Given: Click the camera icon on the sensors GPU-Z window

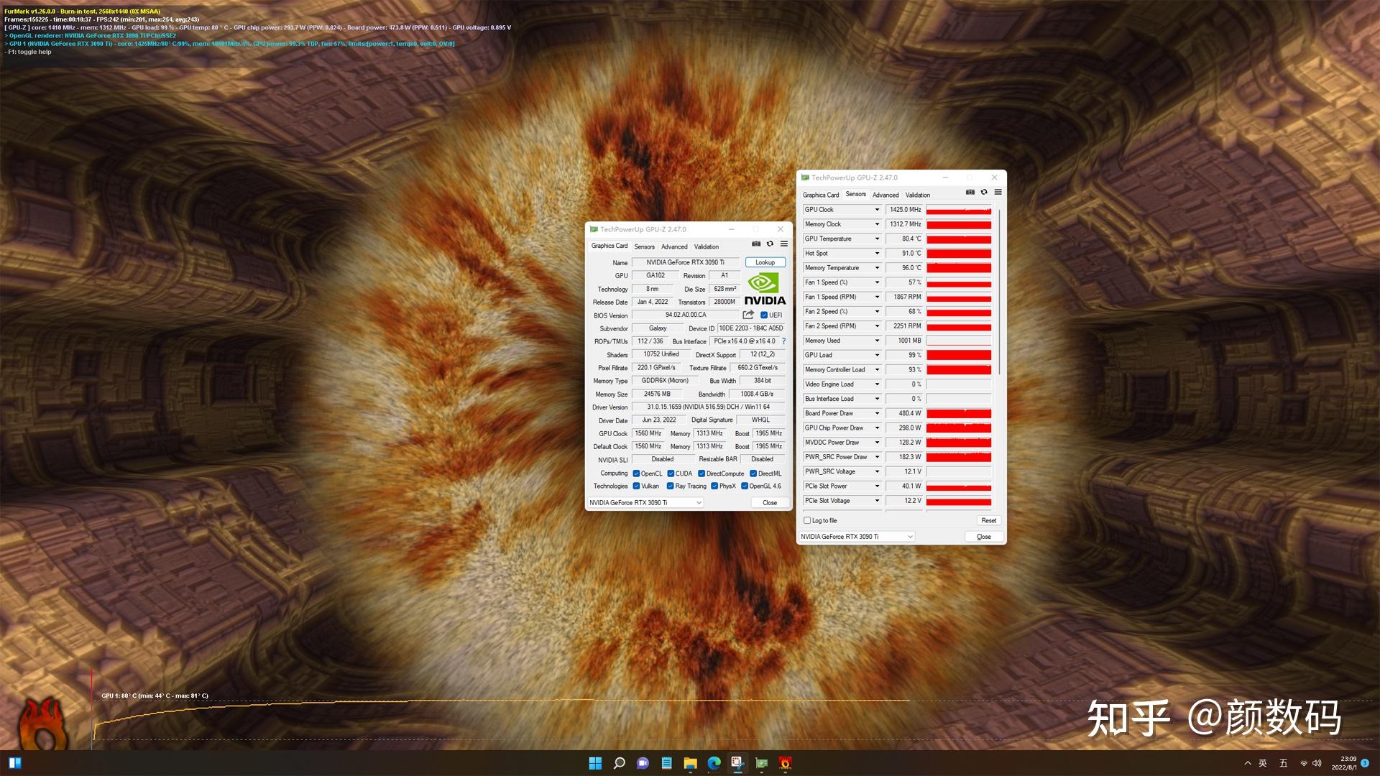Looking at the screenshot, I should 970,192.
